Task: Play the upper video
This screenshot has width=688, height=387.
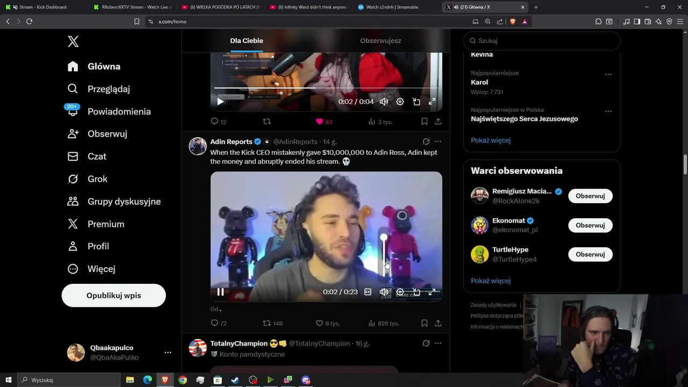Action: point(220,102)
